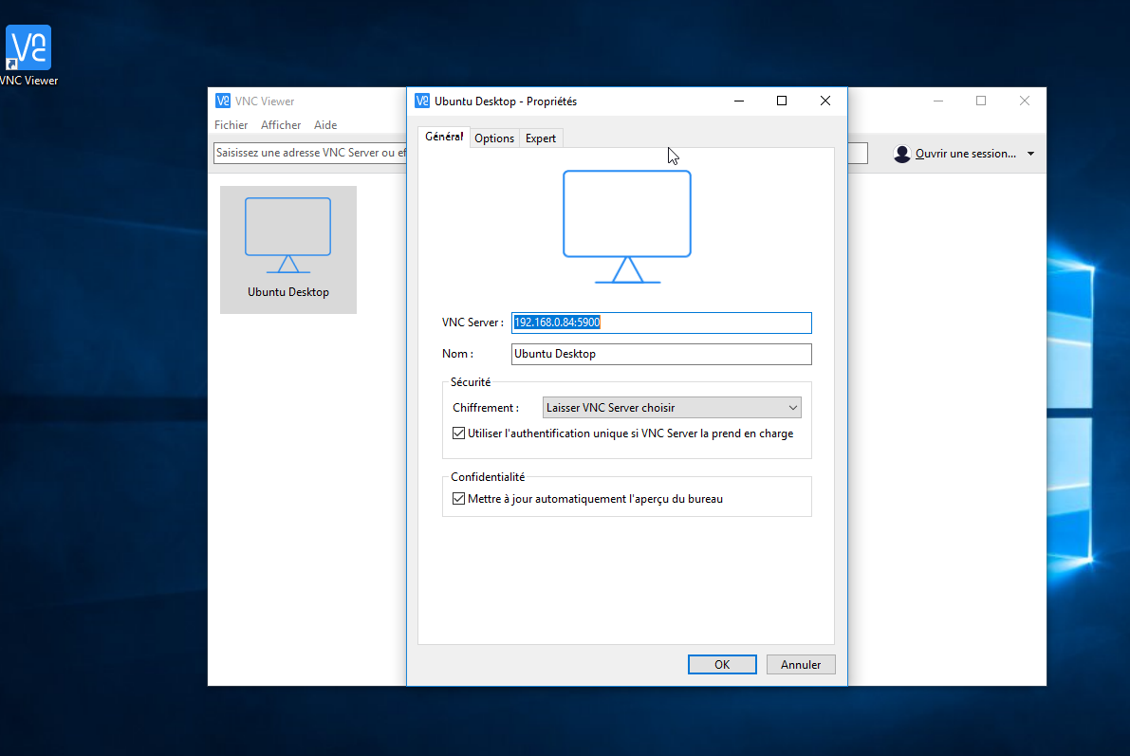Close the Ubuntu Desktop Propriétés dialog
Viewport: 1130px width, 756px height.
pyautogui.click(x=825, y=101)
